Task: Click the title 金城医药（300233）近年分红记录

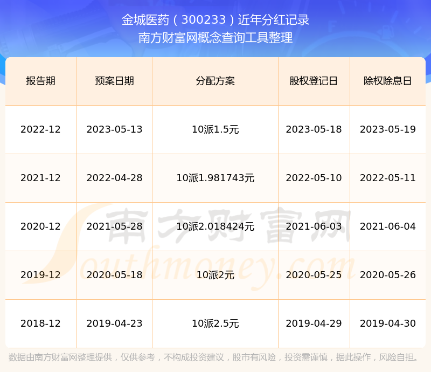Action: [215, 20]
